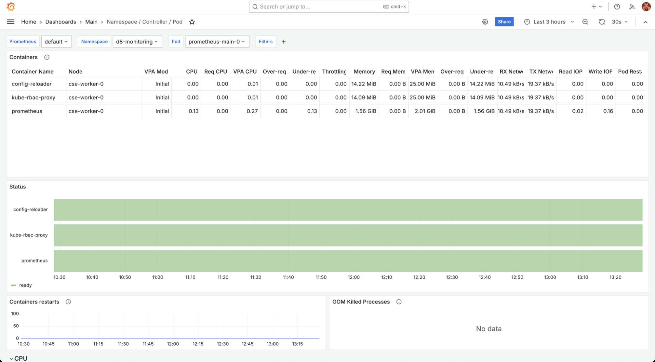Image resolution: width=655 pixels, height=362 pixels.
Task: Open the Namespace d8-monitoring dropdown
Action: click(x=137, y=42)
